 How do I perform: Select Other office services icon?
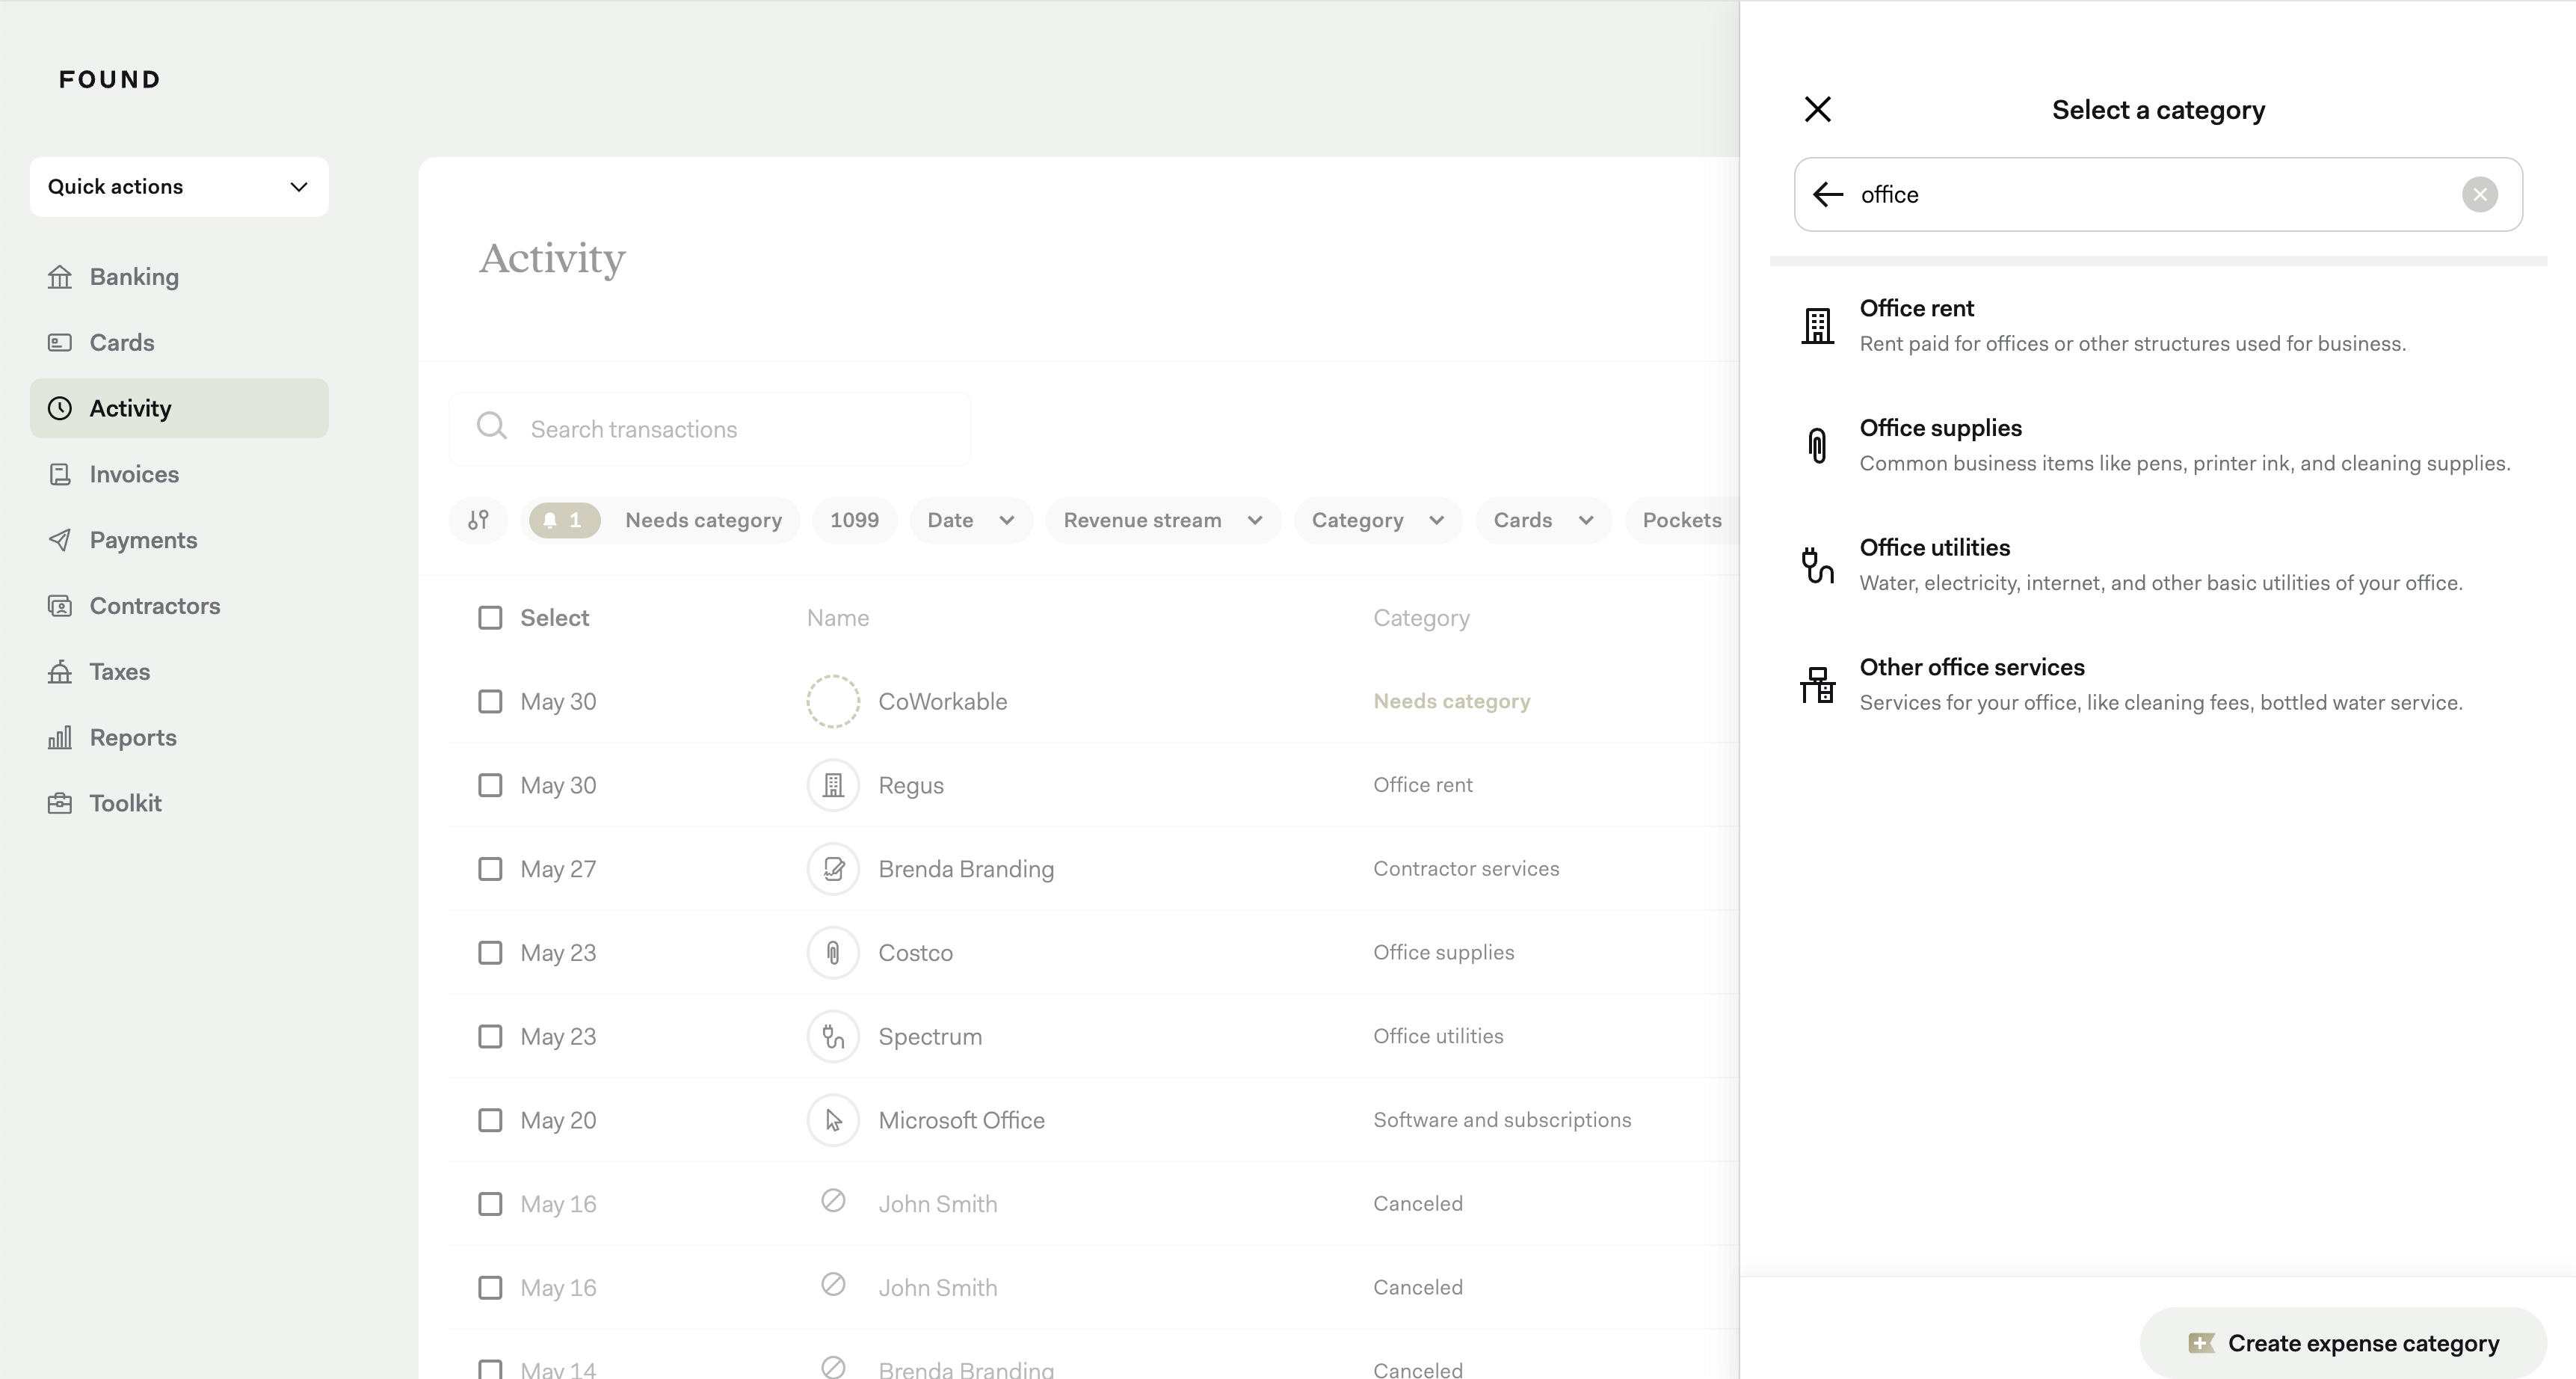click(x=1817, y=686)
